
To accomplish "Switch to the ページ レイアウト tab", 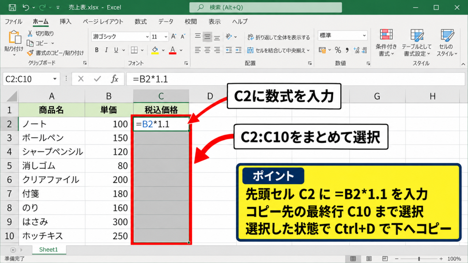I will pos(103,22).
